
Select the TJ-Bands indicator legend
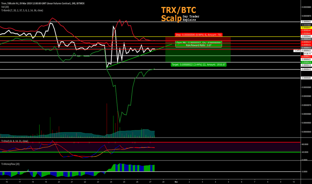point(22,10)
